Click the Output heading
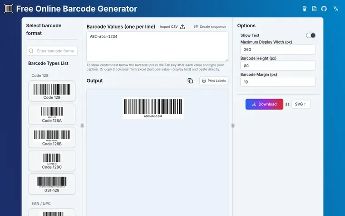 coord(94,80)
